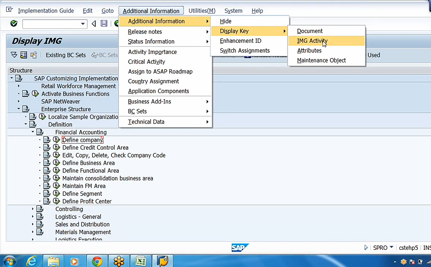Click the third icon in IMG toolbar
The width and height of the screenshot is (431, 267).
coord(34,55)
